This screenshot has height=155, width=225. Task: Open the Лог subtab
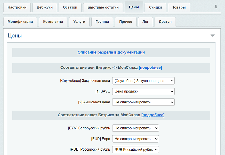[x=146, y=22]
